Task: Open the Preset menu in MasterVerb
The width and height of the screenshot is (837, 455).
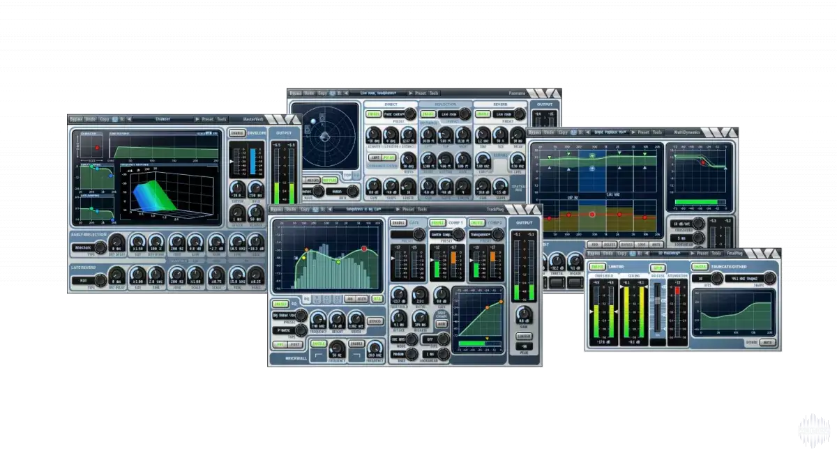Action: 208,119
